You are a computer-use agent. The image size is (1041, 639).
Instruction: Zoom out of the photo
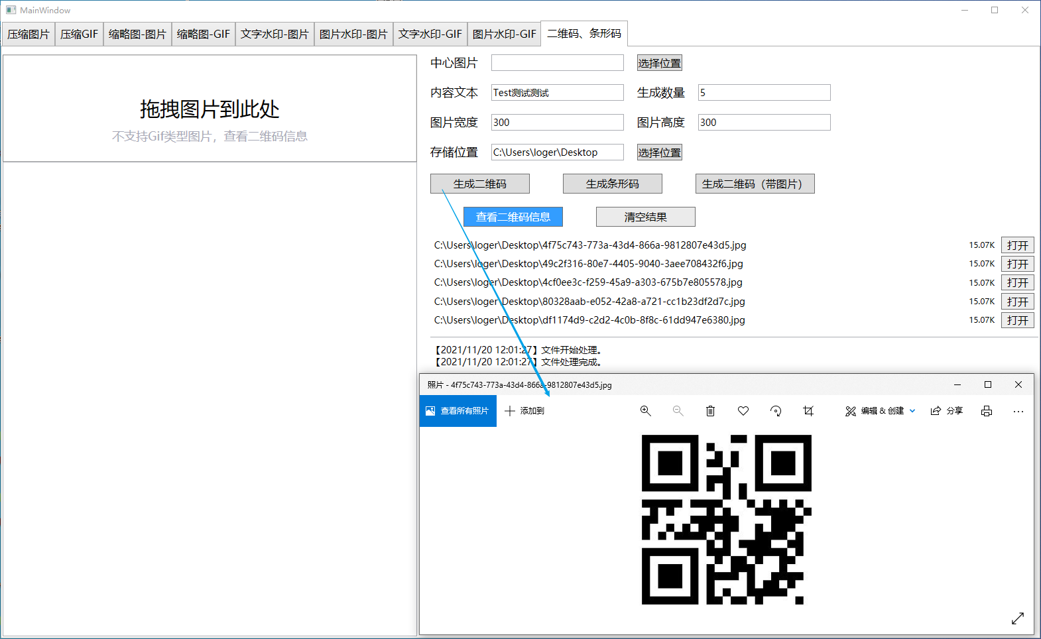pos(678,411)
